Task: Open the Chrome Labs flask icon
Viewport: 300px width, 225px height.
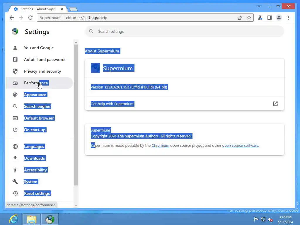Action: pyautogui.click(x=260, y=18)
